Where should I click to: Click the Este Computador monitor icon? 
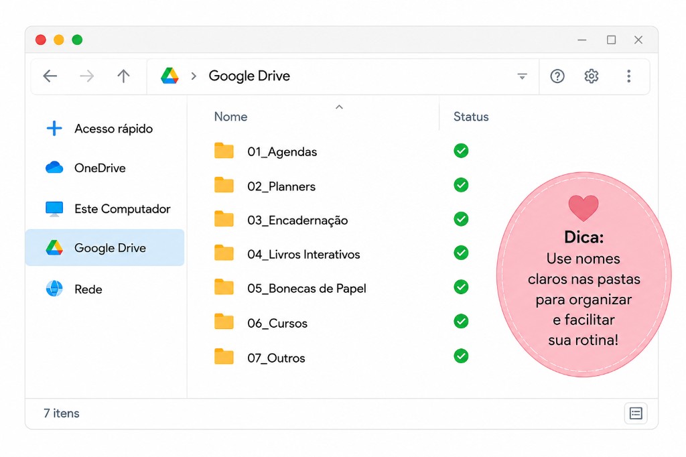click(x=54, y=209)
